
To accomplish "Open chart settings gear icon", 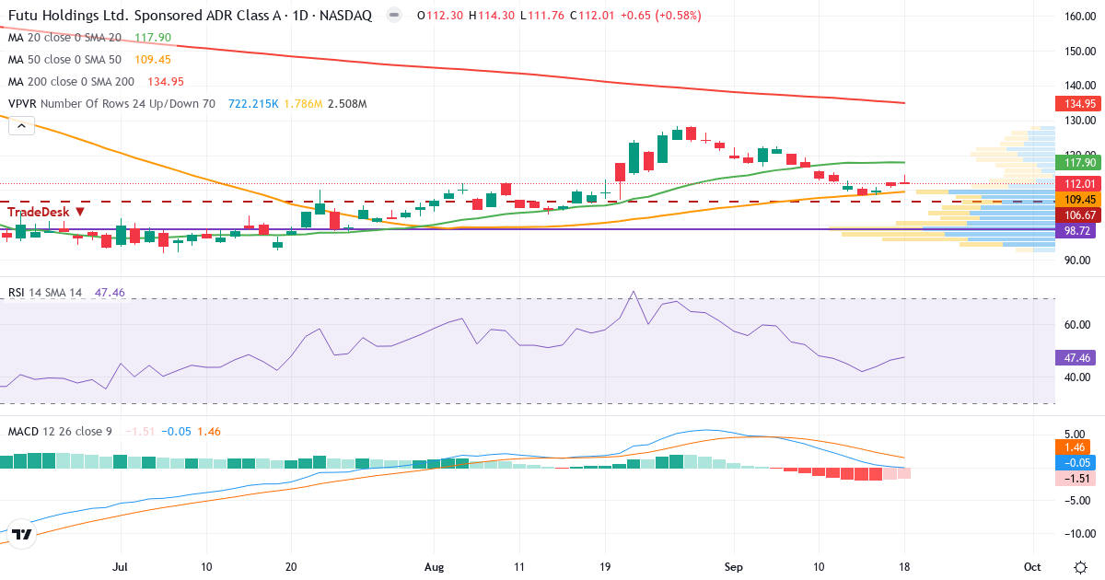I will 1079,567.
